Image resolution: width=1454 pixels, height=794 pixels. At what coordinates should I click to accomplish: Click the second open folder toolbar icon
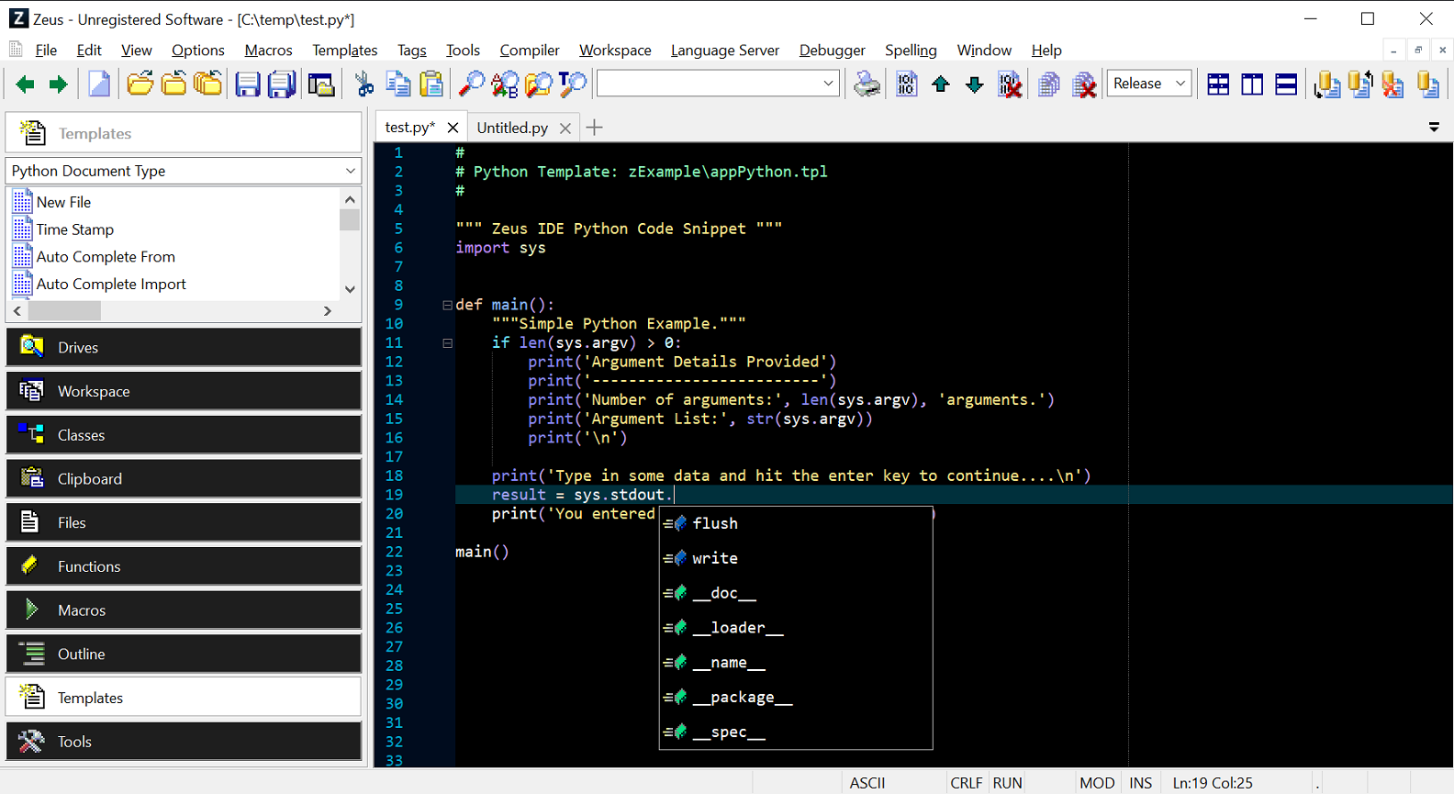[173, 84]
